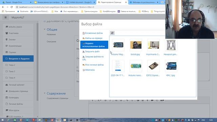Toggle the Moodle side navigation hamburger

coord(5,17)
